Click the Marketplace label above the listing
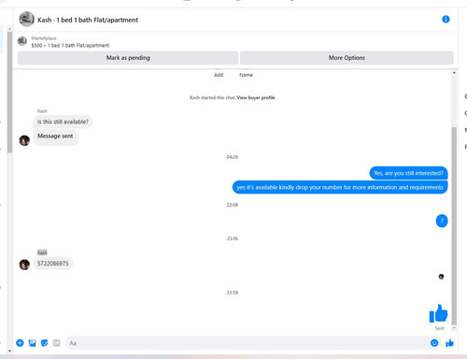The image size is (467, 359). [x=44, y=38]
